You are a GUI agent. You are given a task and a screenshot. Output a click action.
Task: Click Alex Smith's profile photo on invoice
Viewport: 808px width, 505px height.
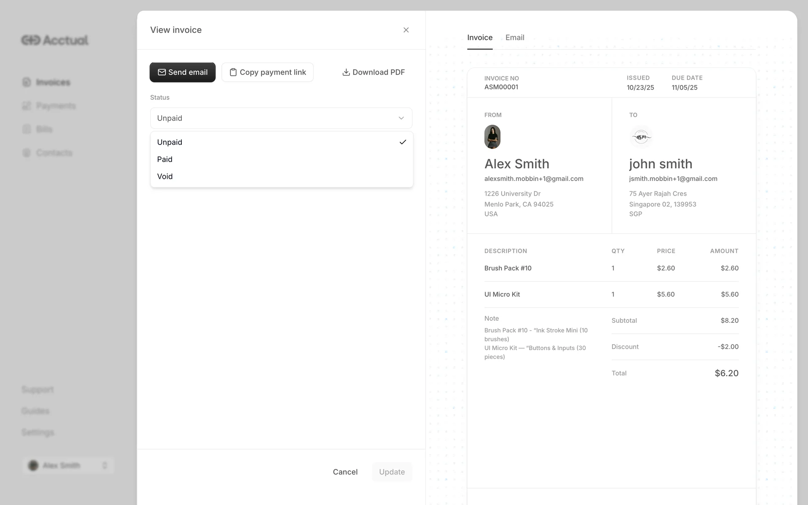click(492, 137)
